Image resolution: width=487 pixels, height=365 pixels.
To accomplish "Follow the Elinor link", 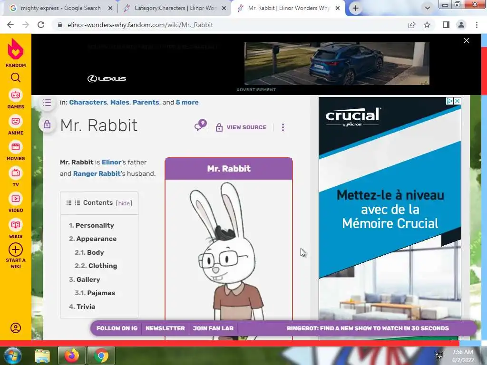I will click(x=111, y=163).
